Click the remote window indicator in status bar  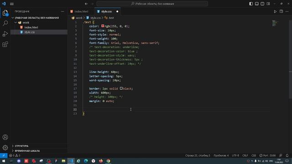pyautogui.click(x=4, y=155)
